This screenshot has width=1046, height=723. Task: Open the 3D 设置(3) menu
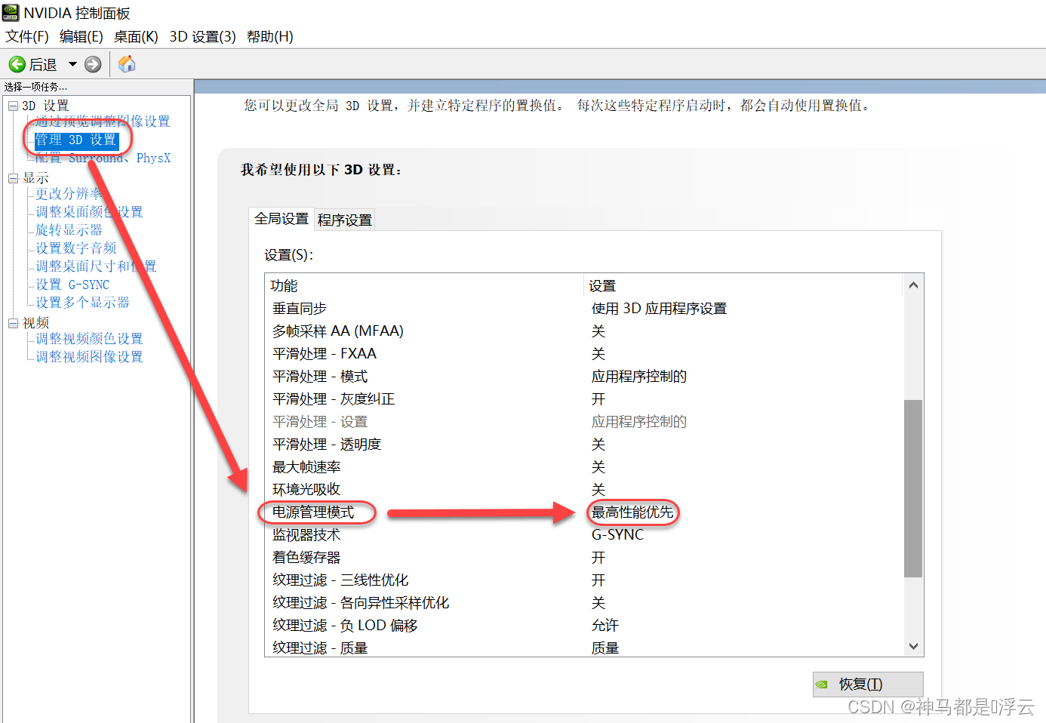click(202, 37)
